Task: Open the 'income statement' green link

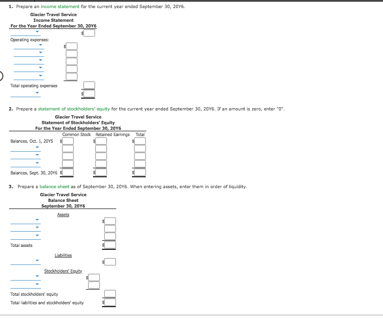Action: [60, 7]
